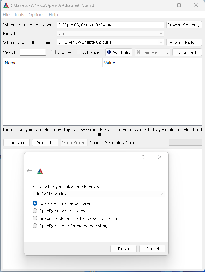Click the CMake logo inside the dialog
205x272 pixels.
(x=40, y=171)
